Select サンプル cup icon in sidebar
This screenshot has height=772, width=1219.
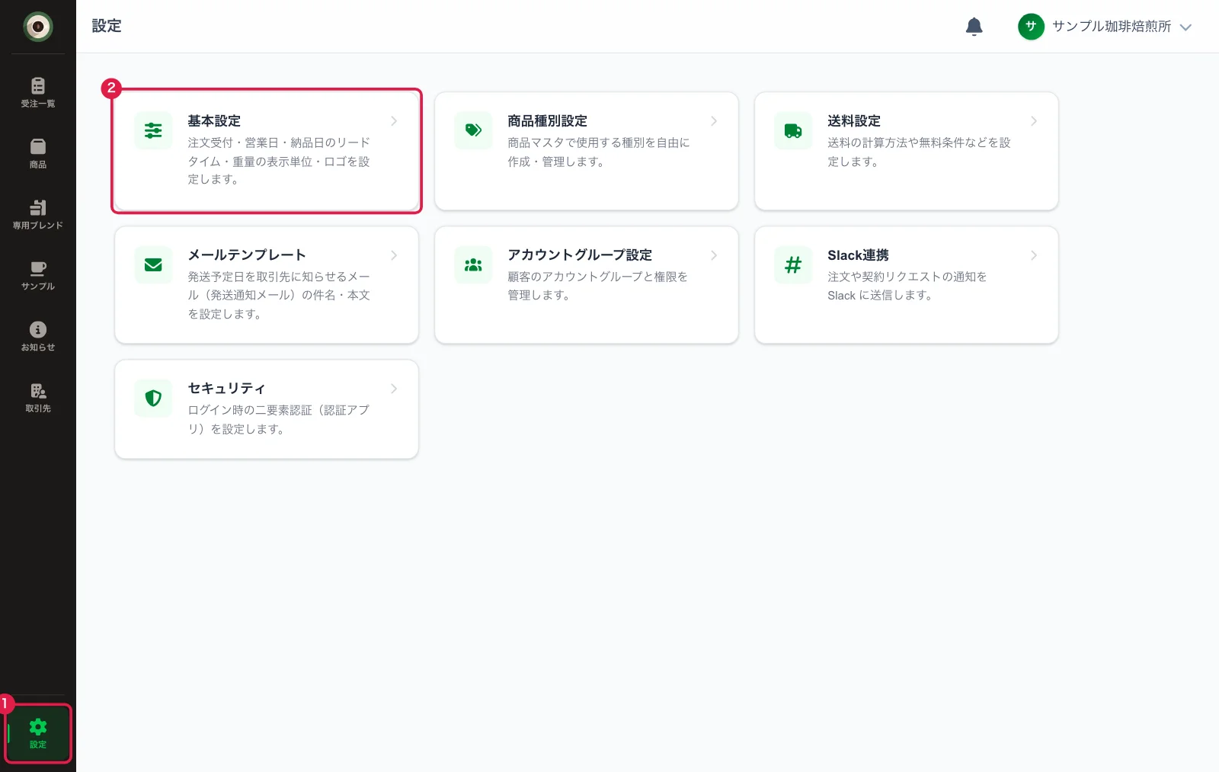38,268
